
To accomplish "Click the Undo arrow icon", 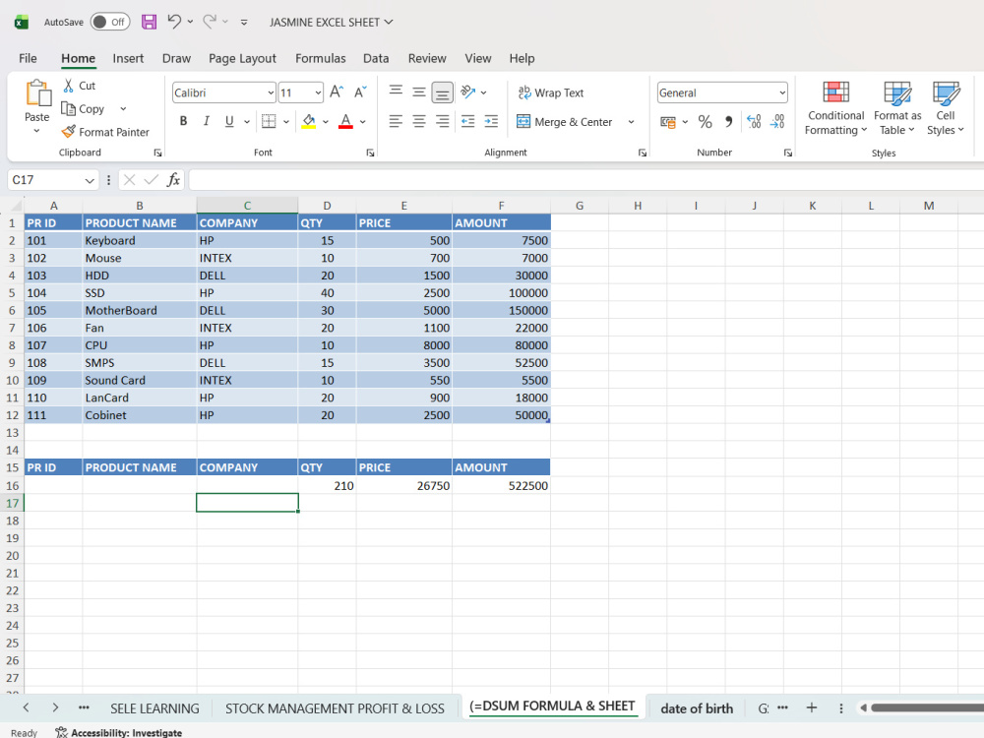I will point(174,22).
